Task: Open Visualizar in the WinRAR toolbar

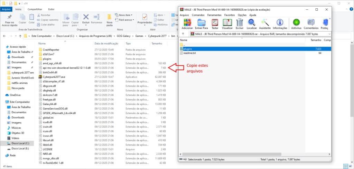Action: (x=227, y=22)
